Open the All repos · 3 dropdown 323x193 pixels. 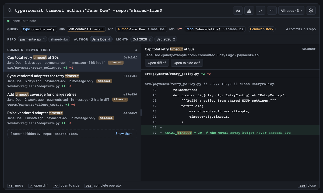[x=291, y=10]
